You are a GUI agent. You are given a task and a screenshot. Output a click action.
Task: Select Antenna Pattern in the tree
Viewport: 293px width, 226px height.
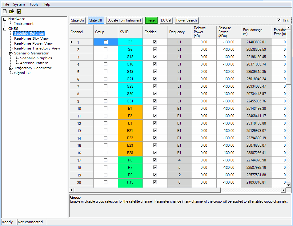click(x=34, y=63)
